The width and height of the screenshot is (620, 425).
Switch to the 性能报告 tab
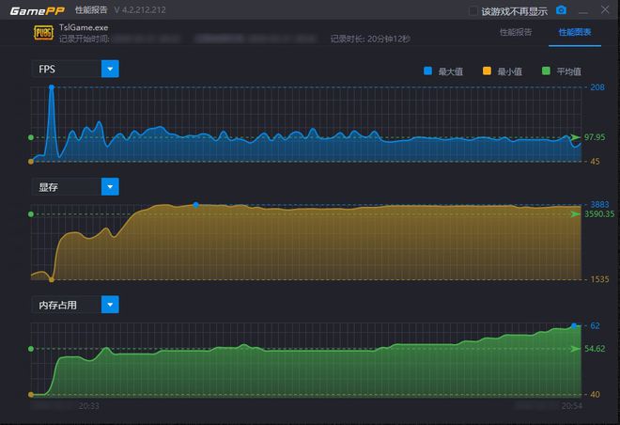pyautogui.click(x=514, y=32)
